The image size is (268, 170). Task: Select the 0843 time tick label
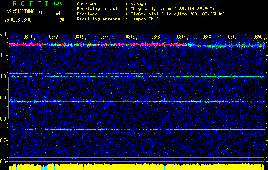[x=79, y=37]
